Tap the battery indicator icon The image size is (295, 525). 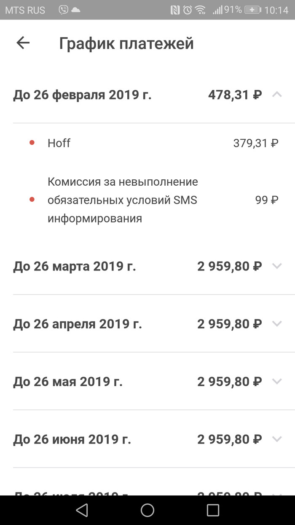[252, 10]
